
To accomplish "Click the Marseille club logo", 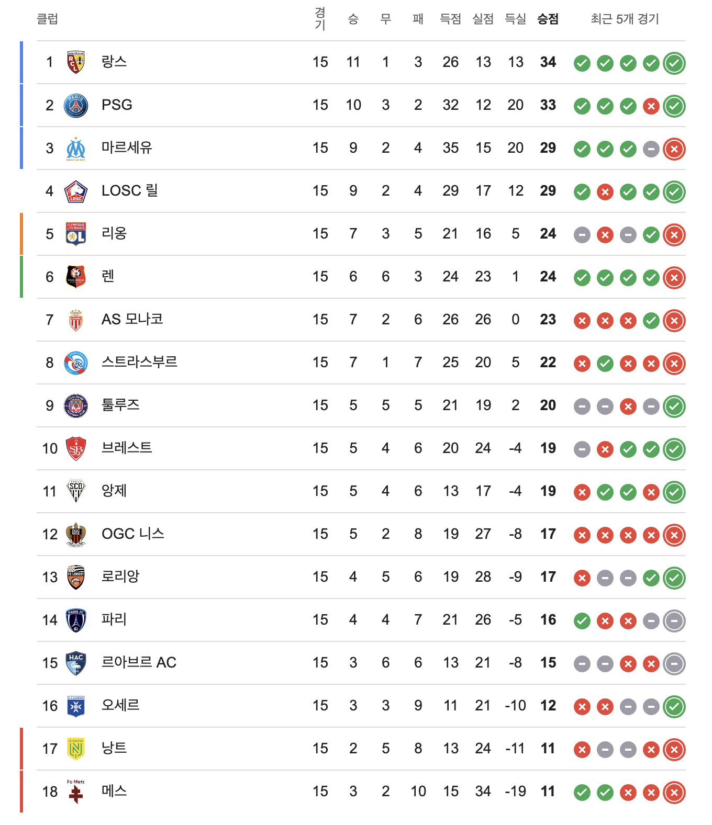I will [76, 149].
